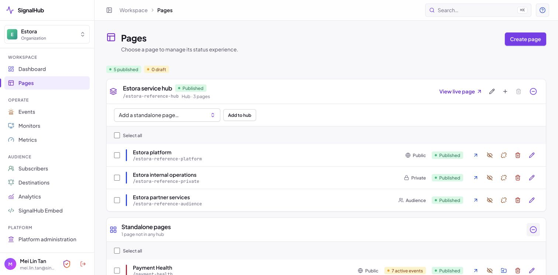This screenshot has width=558, height=275.
Task: Toggle visibility of Estora internal operations
Action: pos(490,178)
